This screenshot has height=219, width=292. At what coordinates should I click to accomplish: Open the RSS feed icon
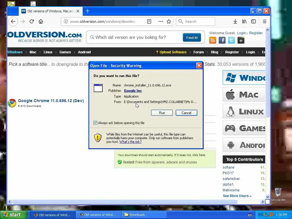click(213, 40)
